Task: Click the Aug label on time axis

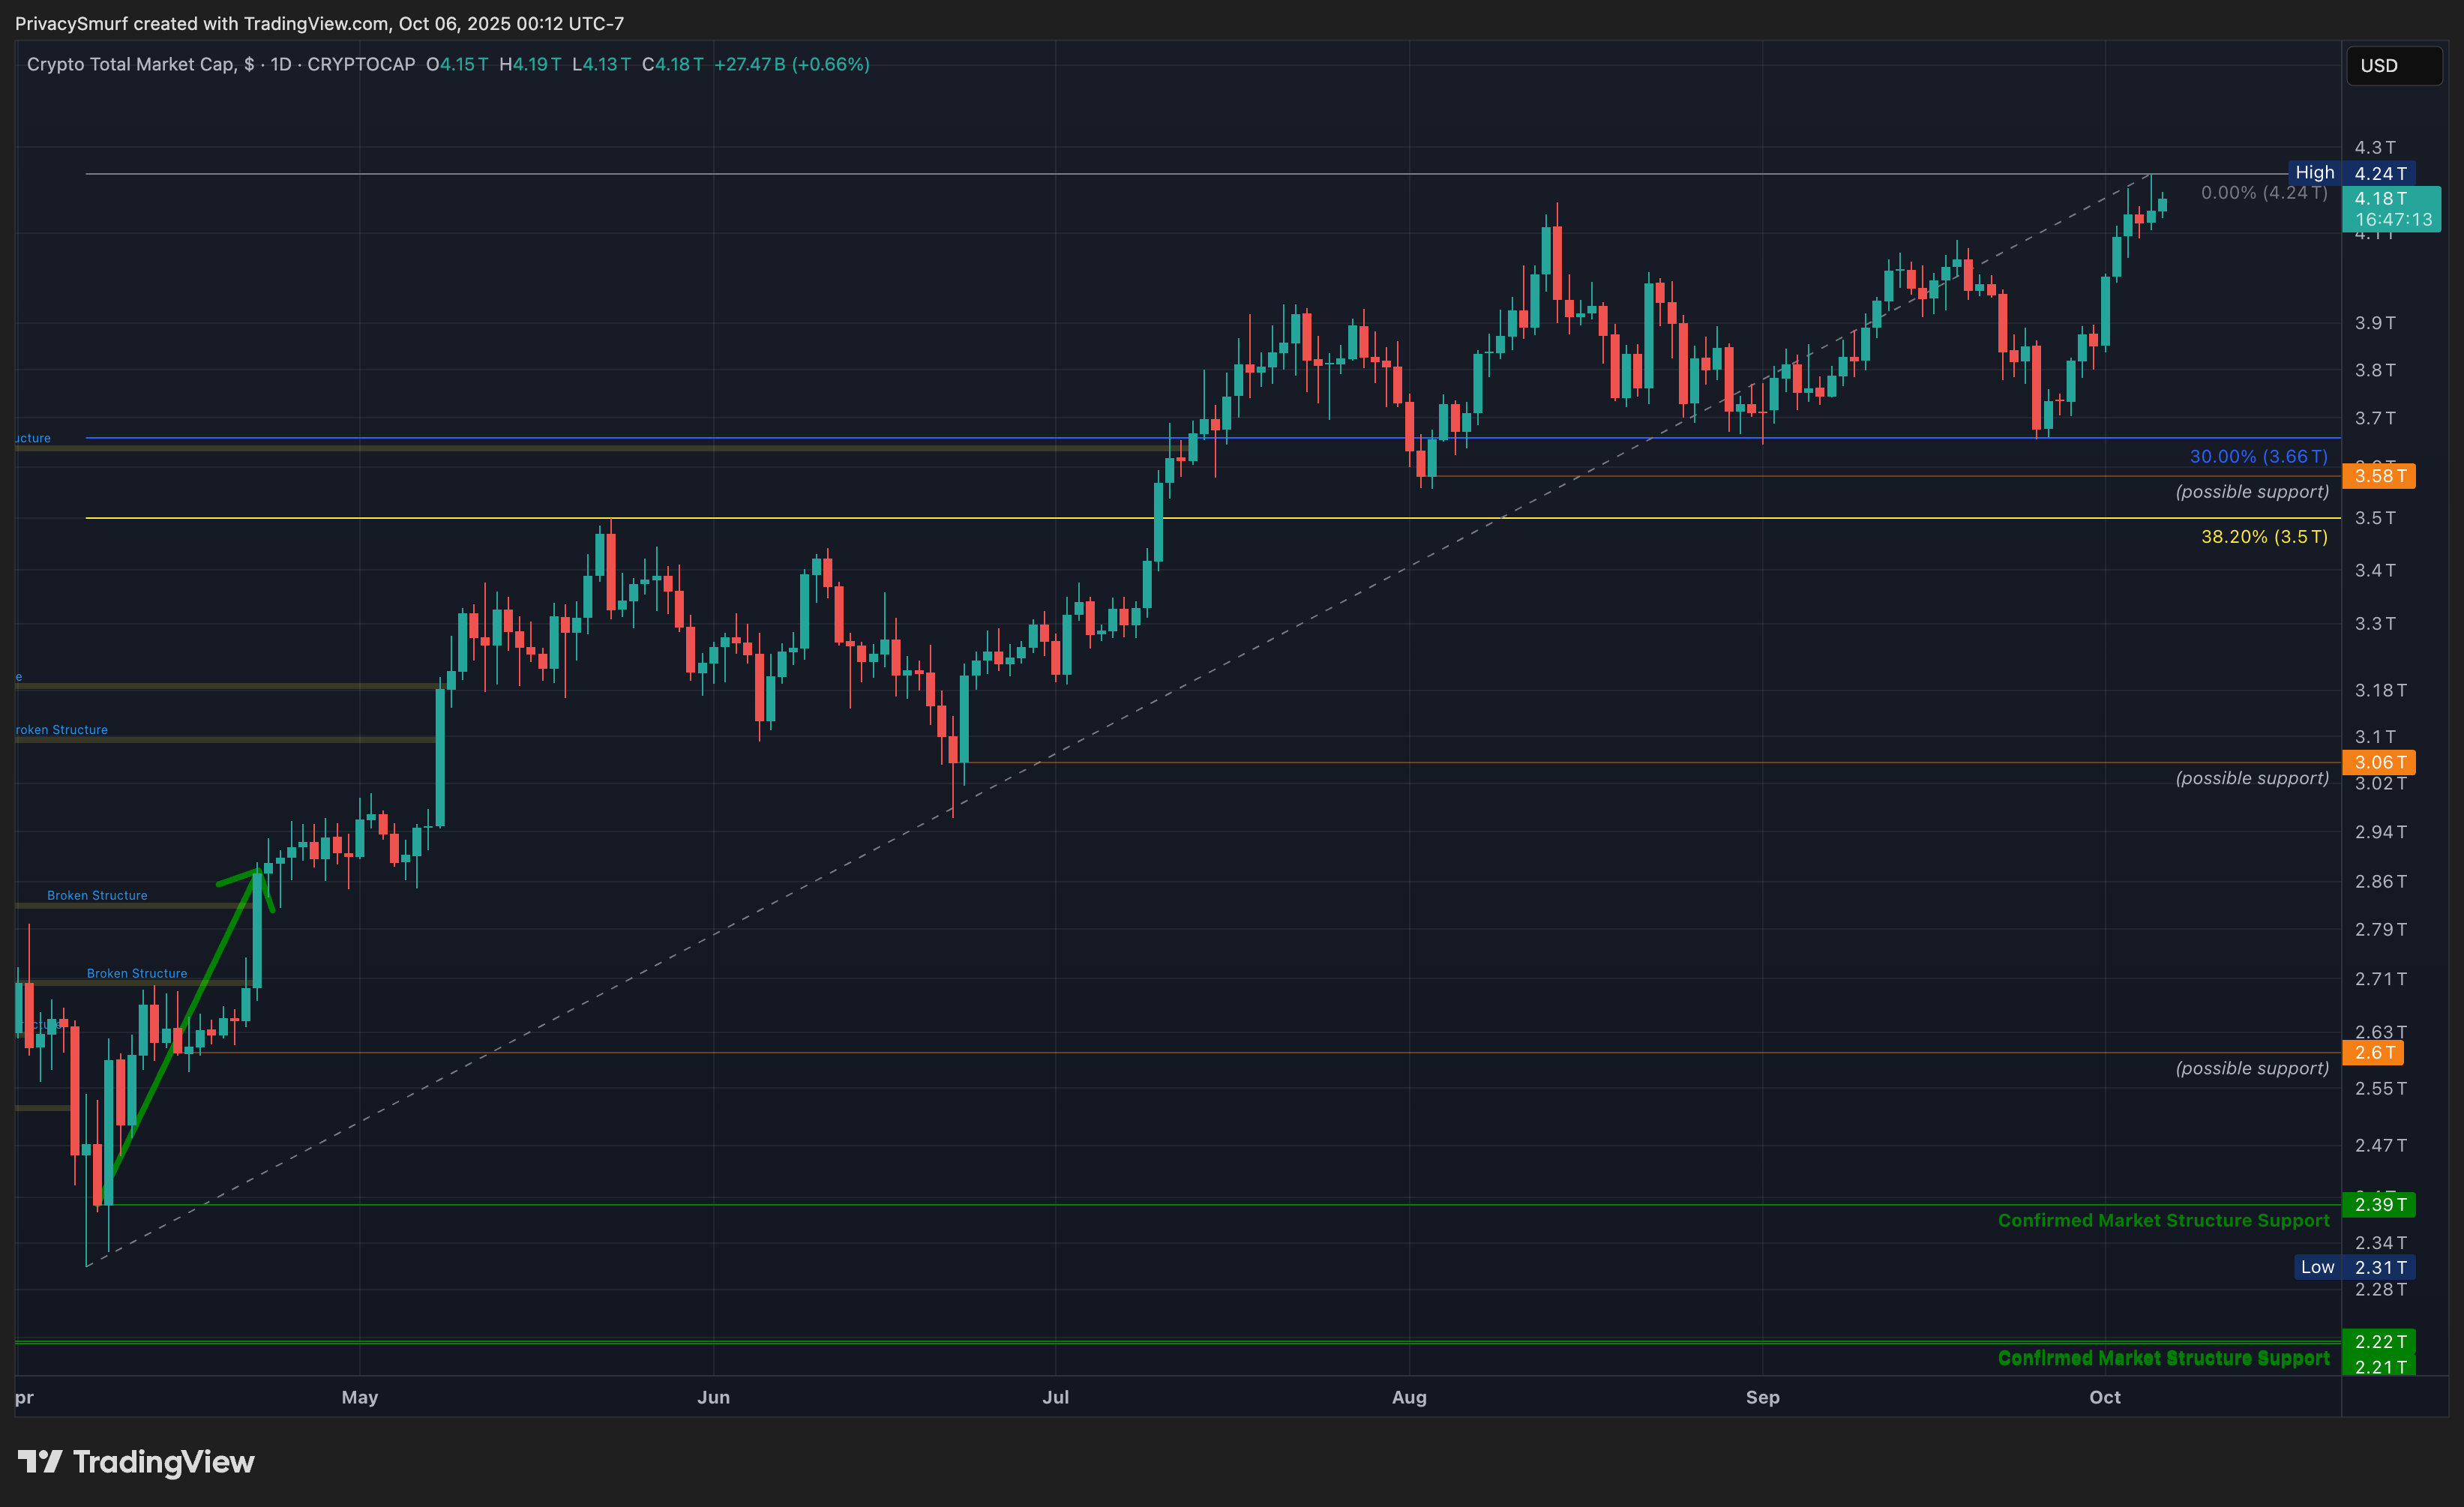Action: (x=1408, y=1398)
